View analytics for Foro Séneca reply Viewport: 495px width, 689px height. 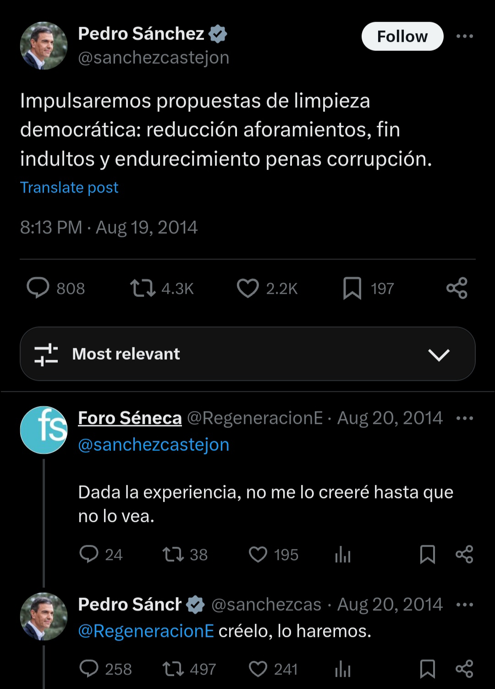(x=343, y=555)
